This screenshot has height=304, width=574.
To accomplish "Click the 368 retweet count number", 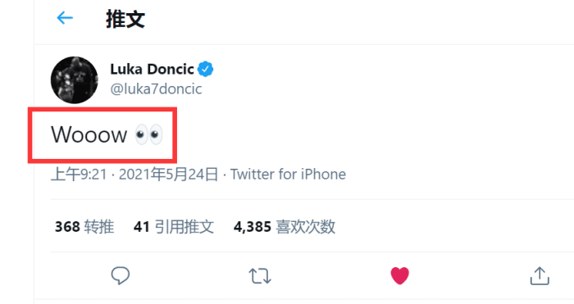I will click(x=67, y=227).
